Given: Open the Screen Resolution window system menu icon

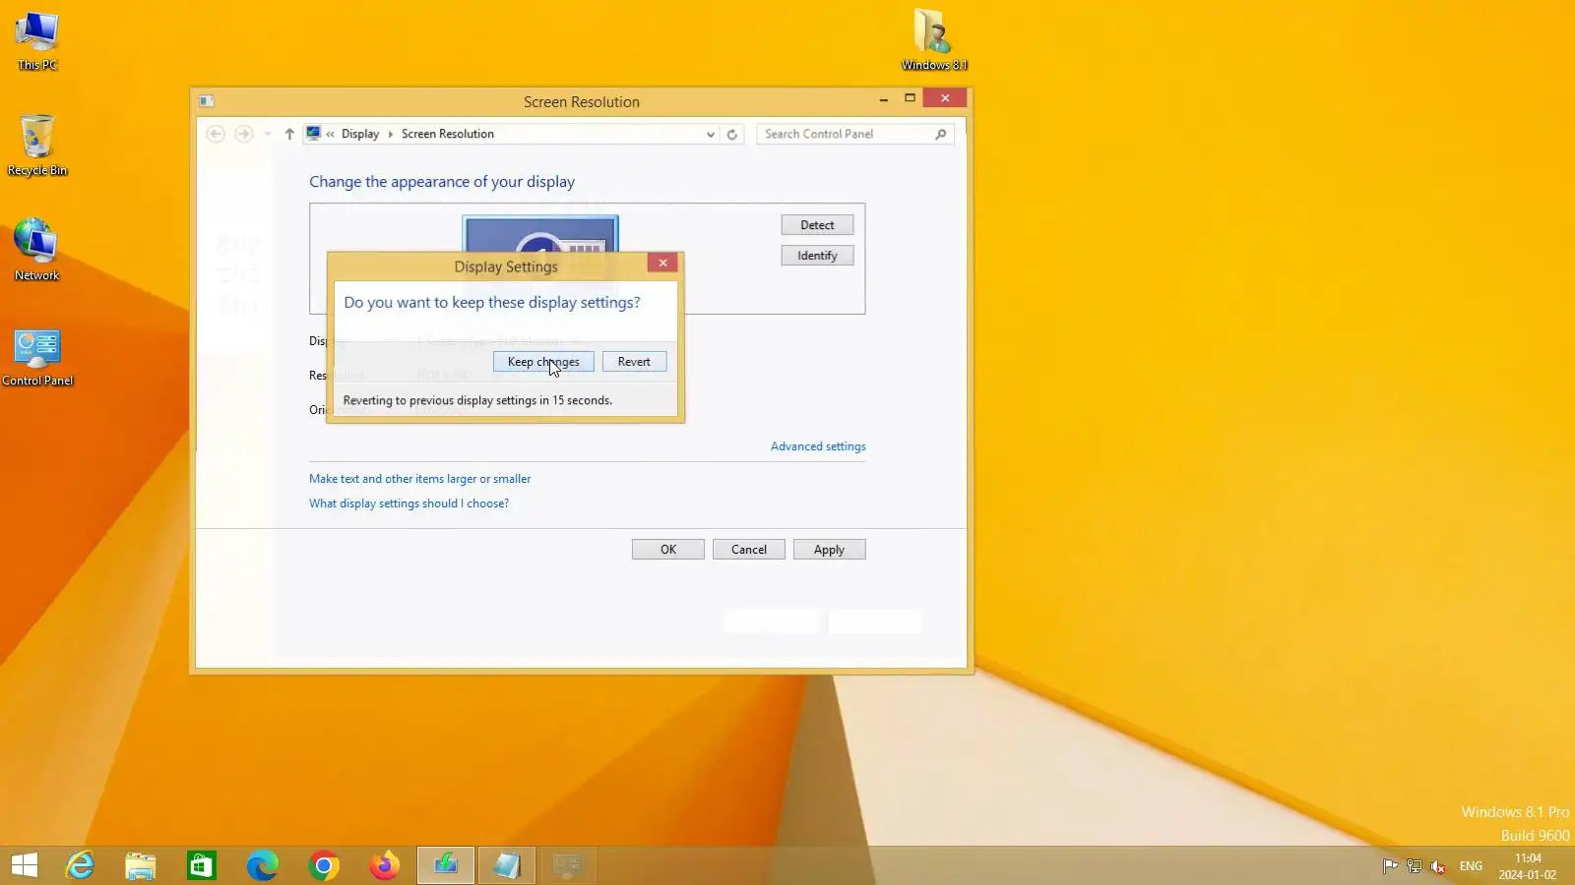Looking at the screenshot, I should click(207, 100).
